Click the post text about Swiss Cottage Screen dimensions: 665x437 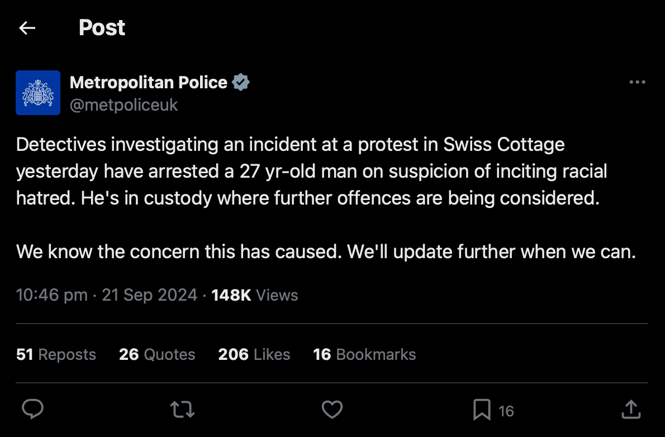pyautogui.click(x=291, y=145)
